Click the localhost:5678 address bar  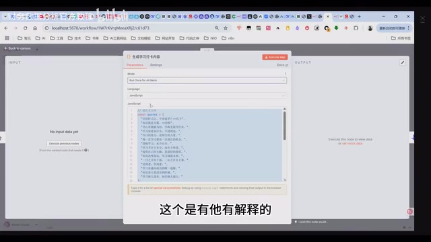(129, 28)
